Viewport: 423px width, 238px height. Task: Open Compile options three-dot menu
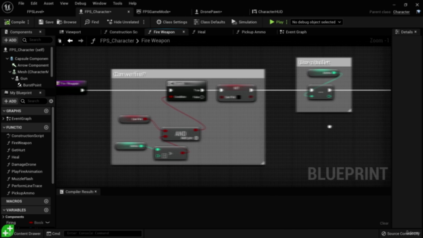[x=28, y=22]
